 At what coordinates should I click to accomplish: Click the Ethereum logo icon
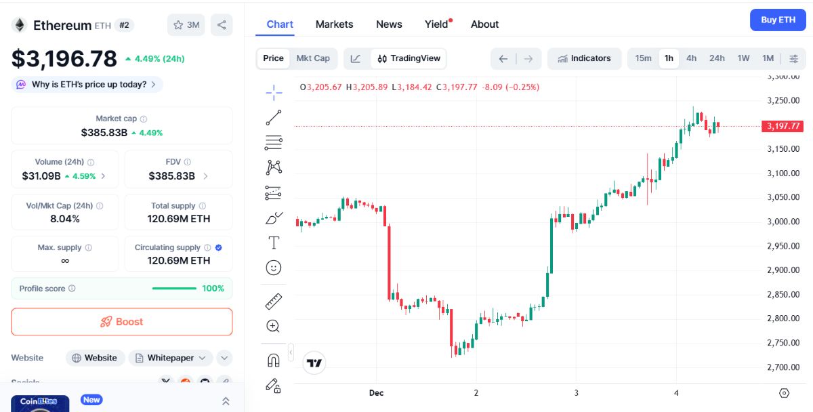click(19, 25)
